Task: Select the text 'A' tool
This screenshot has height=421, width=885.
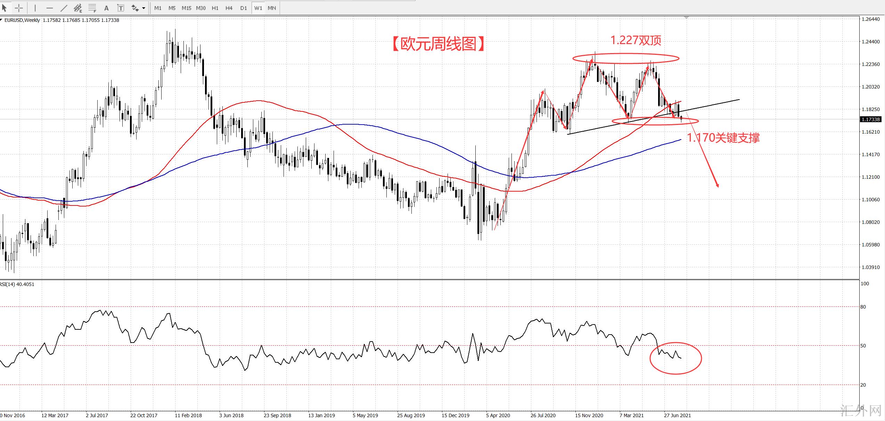Action: (x=107, y=8)
